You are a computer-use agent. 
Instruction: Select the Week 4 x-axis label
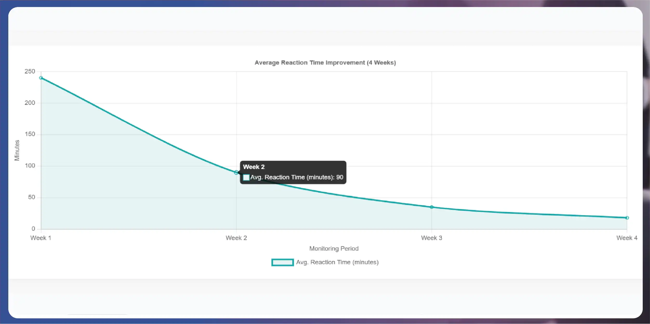[x=627, y=238]
